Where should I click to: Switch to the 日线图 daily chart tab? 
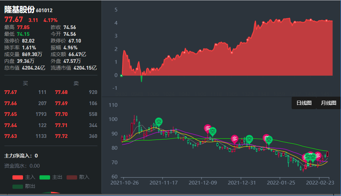(304, 103)
